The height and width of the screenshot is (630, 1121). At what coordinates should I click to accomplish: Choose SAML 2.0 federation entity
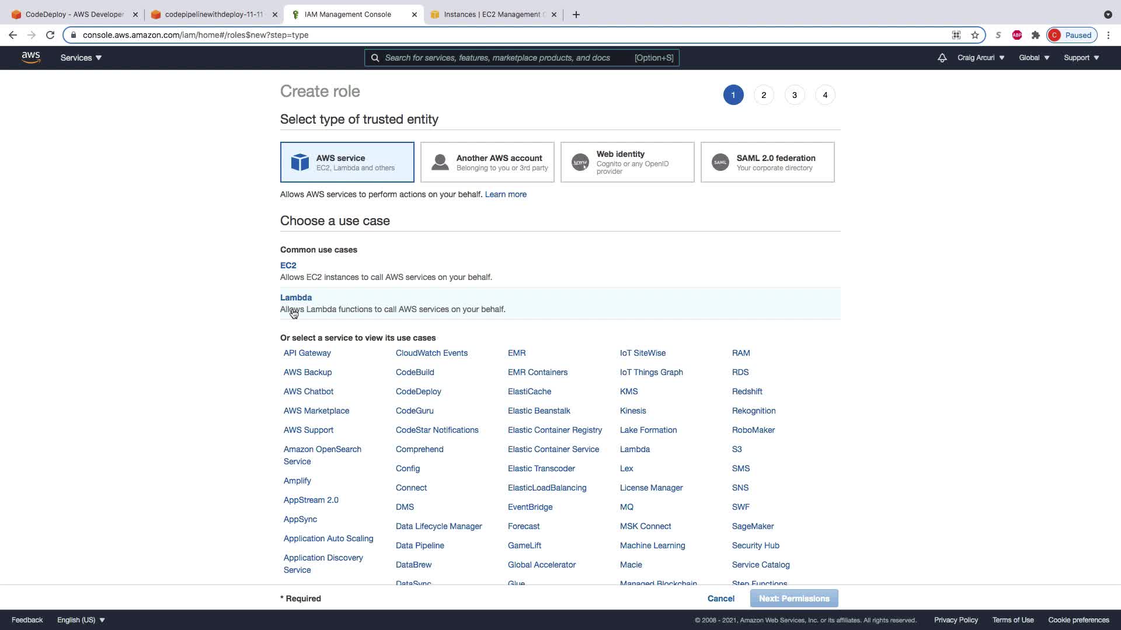pyautogui.click(x=767, y=162)
